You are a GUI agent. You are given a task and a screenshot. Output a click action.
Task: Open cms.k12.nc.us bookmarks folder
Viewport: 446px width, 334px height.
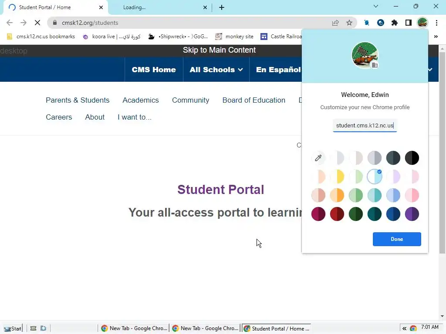tap(41, 37)
